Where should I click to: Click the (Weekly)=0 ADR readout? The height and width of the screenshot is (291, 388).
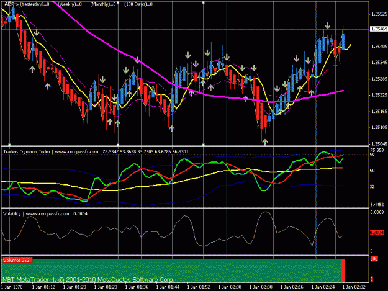click(70, 4)
